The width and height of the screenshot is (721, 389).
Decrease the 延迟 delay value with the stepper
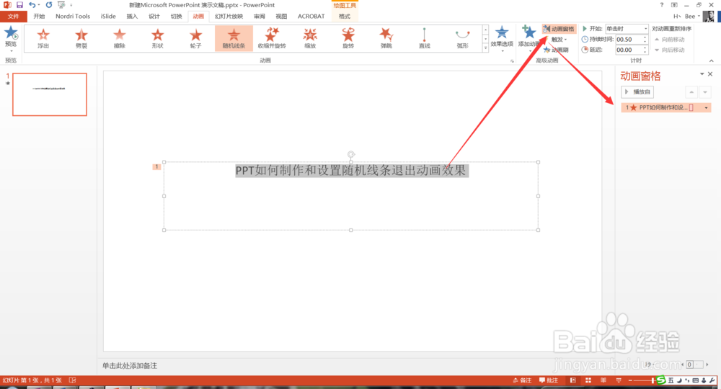coord(645,52)
